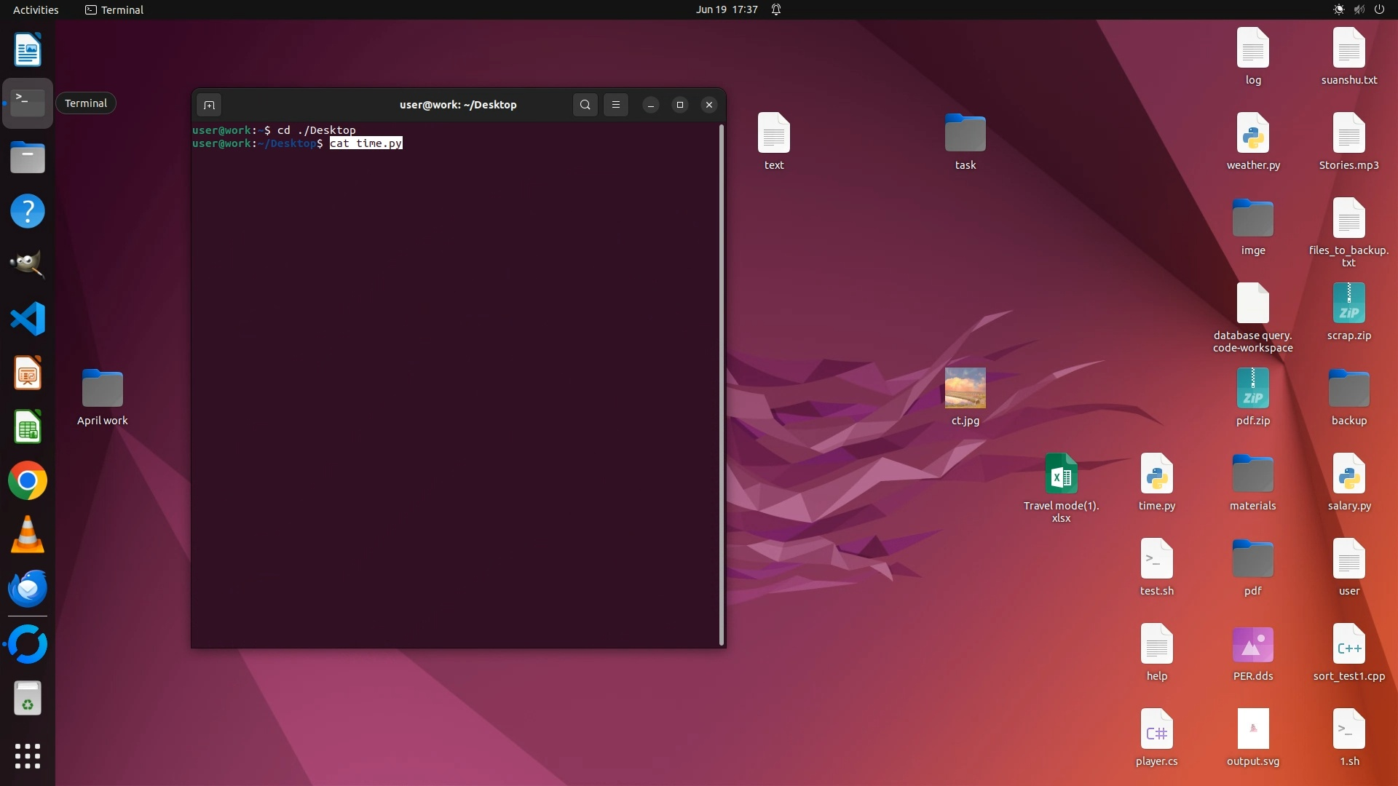Open the Files manager in the dock
Viewport: 1398px width, 786px height.
pos(28,157)
